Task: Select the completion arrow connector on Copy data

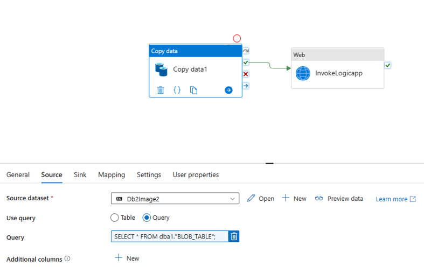Action: tap(246, 86)
